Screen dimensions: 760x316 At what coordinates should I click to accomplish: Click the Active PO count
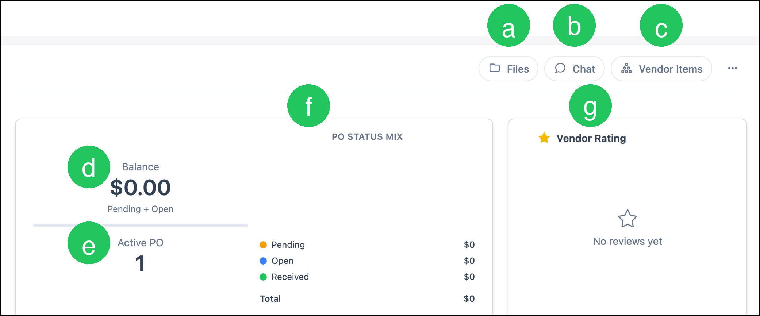(x=140, y=263)
